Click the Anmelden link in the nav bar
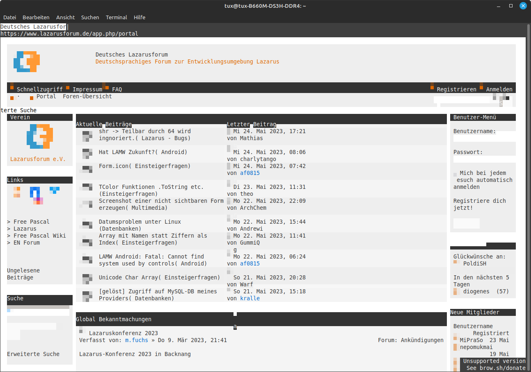The image size is (531, 372). click(499, 89)
